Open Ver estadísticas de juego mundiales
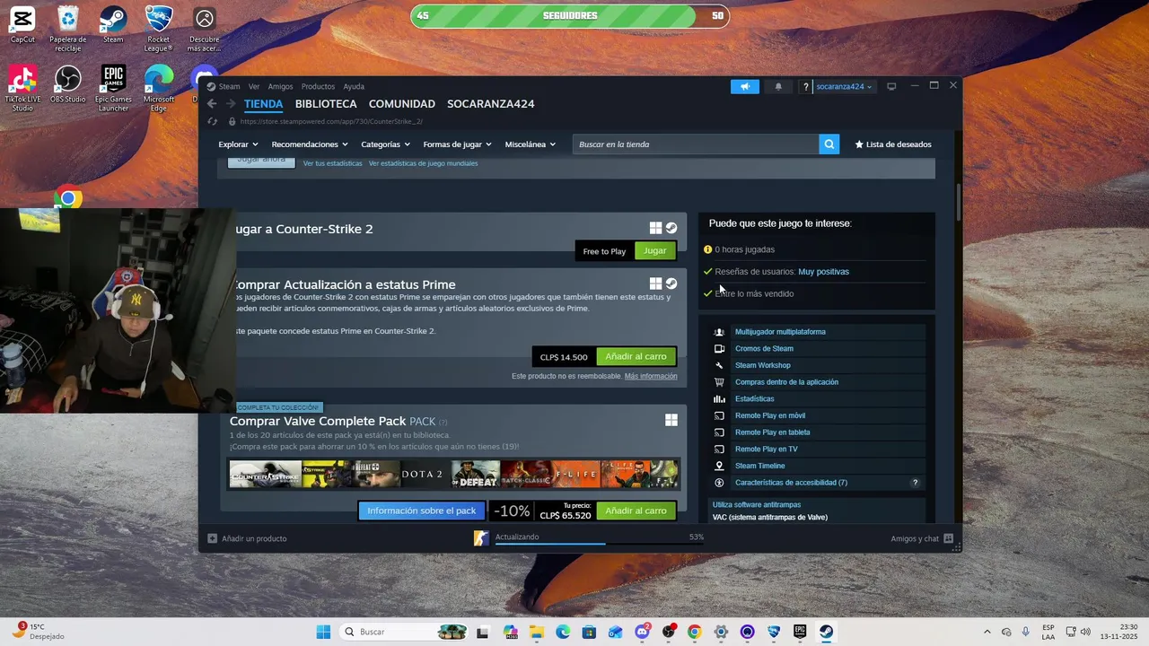The width and height of the screenshot is (1149, 646). click(x=423, y=163)
